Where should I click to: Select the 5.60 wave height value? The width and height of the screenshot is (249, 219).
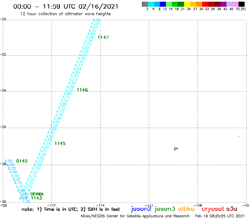[x=86, y=48]
